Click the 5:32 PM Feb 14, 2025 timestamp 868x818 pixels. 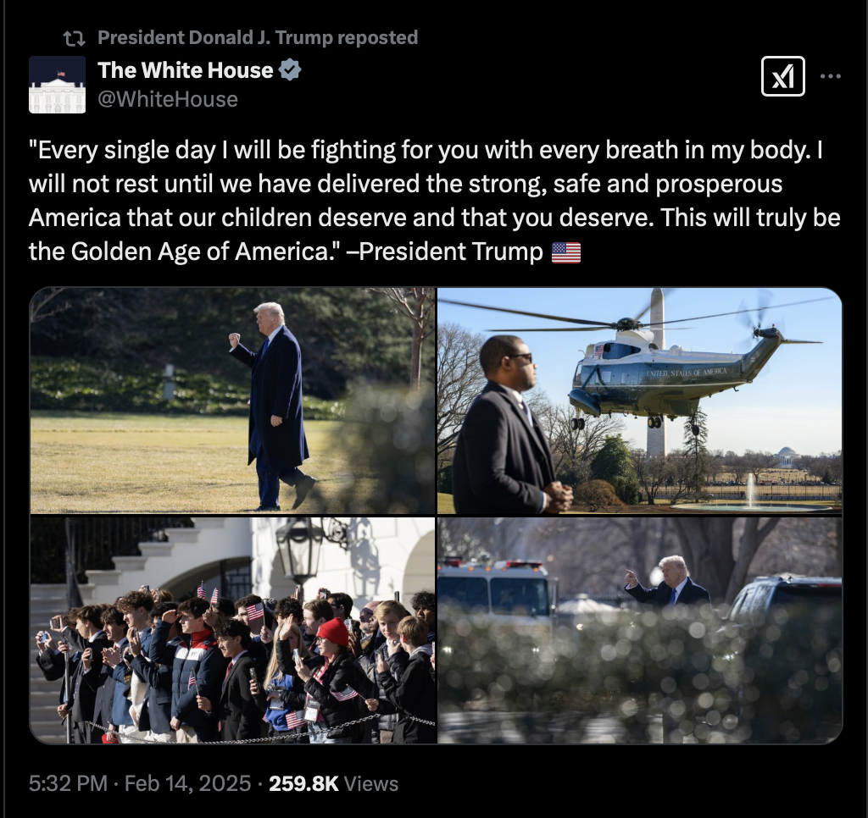click(x=140, y=783)
